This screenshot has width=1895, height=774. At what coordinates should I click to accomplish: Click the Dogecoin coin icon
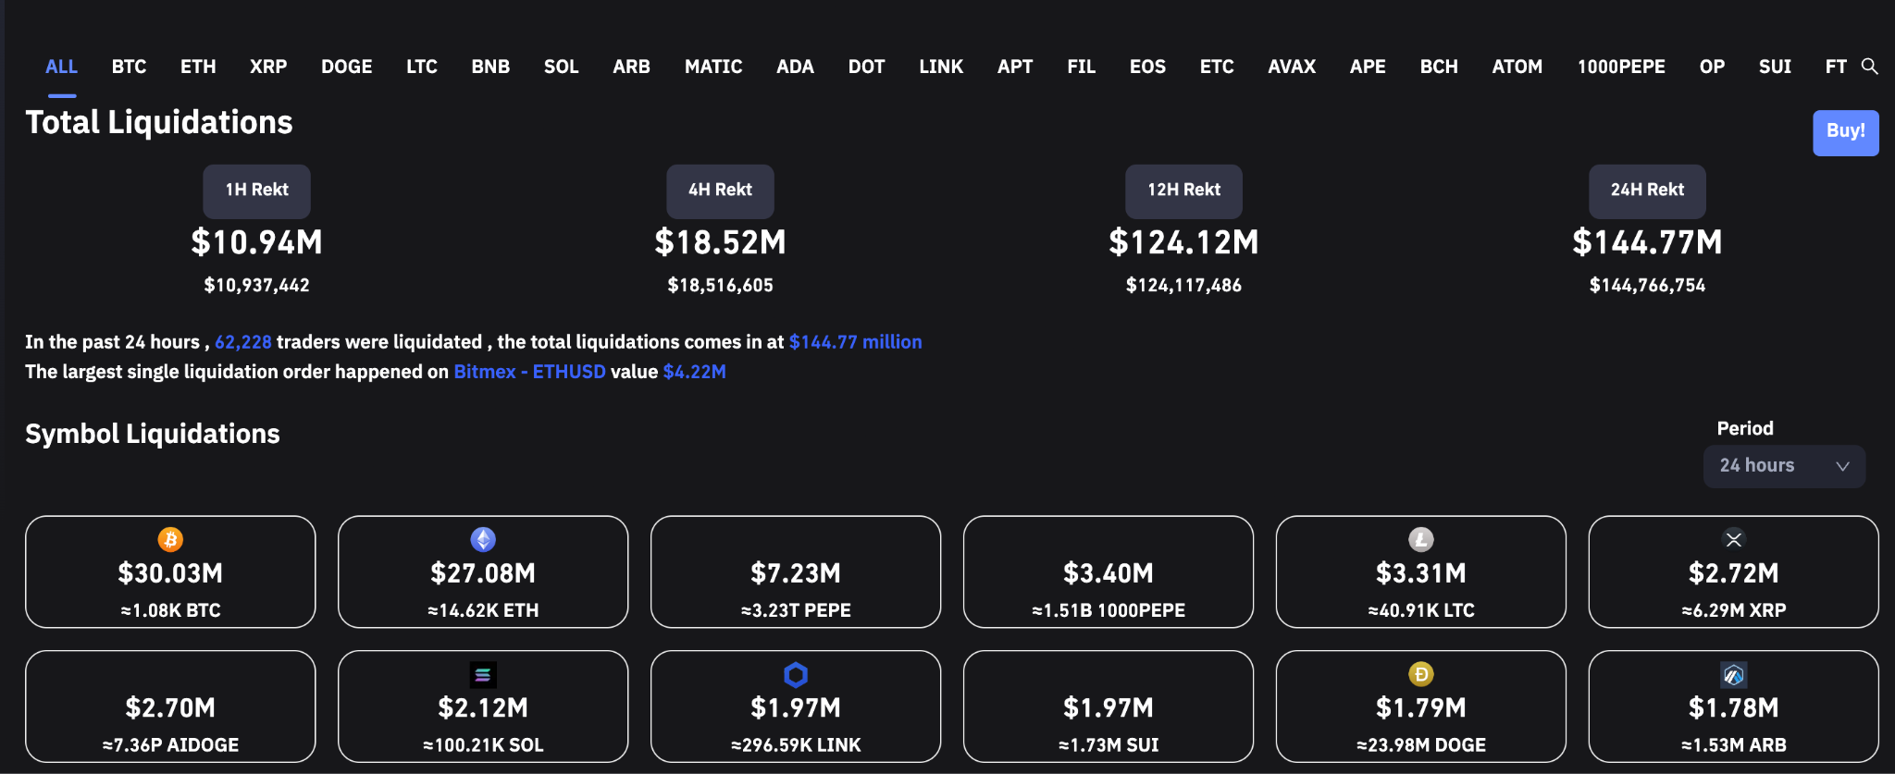click(1421, 674)
